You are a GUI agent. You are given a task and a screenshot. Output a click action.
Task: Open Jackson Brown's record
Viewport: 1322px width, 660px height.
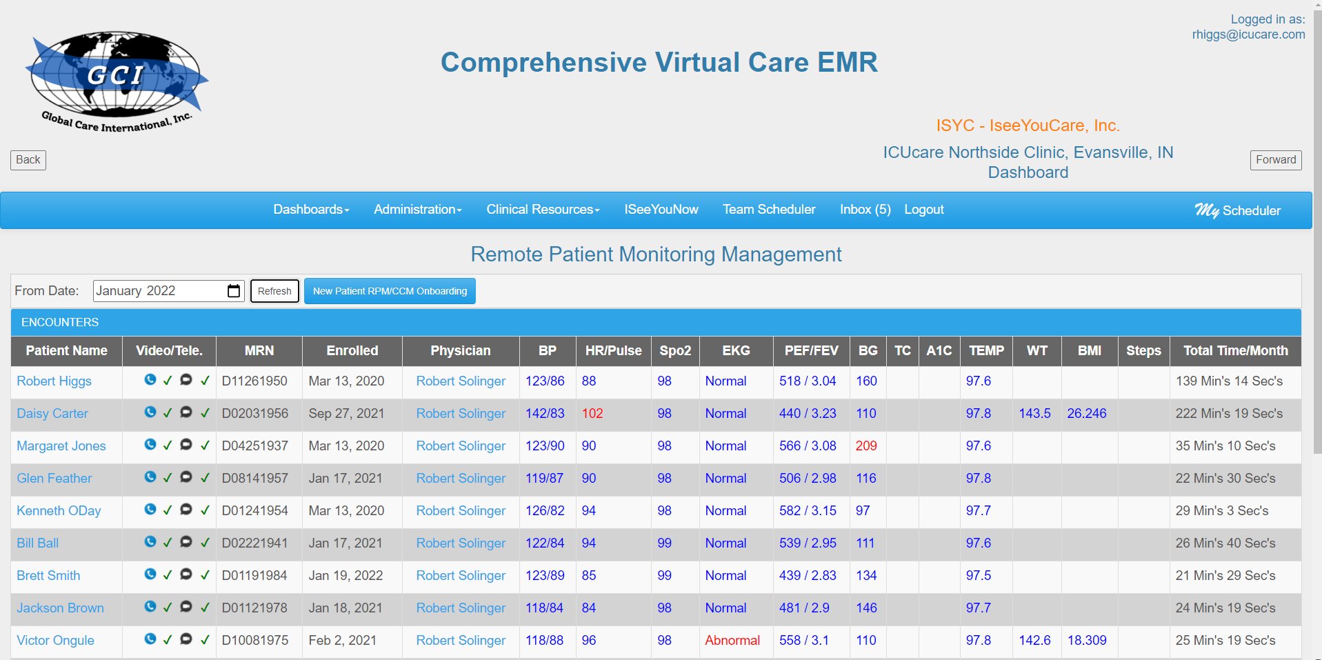pos(60,608)
